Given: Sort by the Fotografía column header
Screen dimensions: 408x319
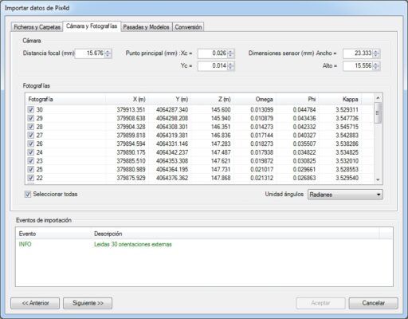Looking at the screenshot, I should (65, 99).
